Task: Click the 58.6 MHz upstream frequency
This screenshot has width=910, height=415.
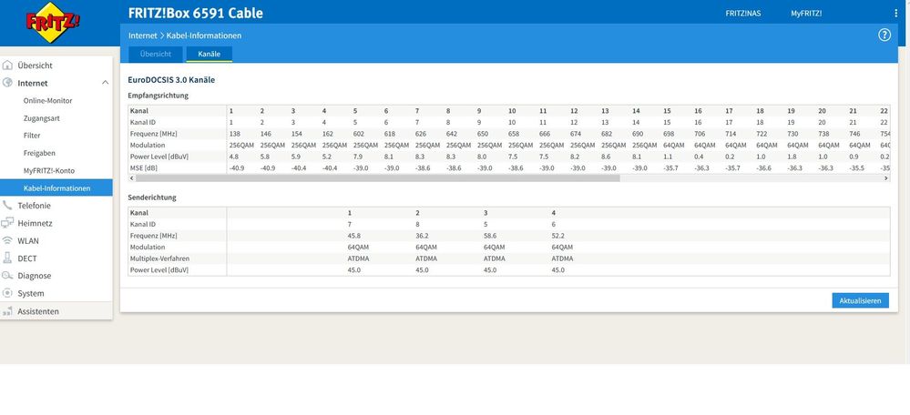Action: click(490, 236)
